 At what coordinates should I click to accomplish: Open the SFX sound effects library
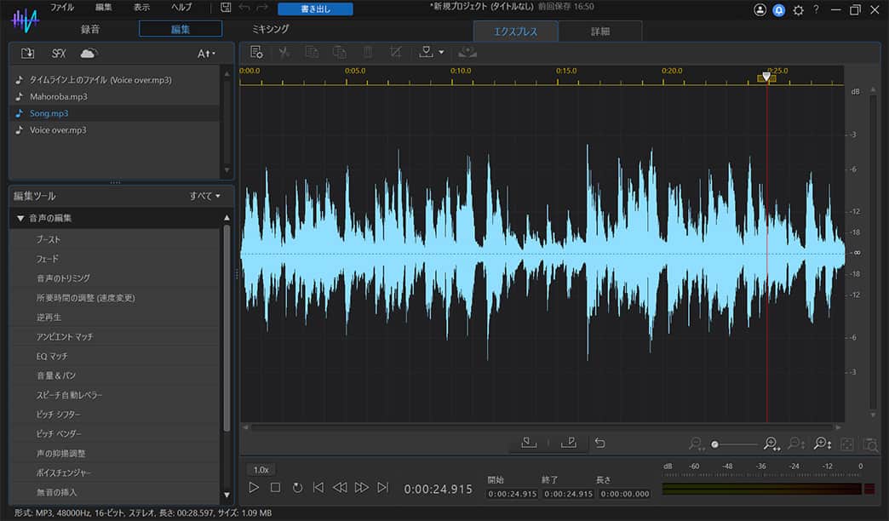coord(58,52)
